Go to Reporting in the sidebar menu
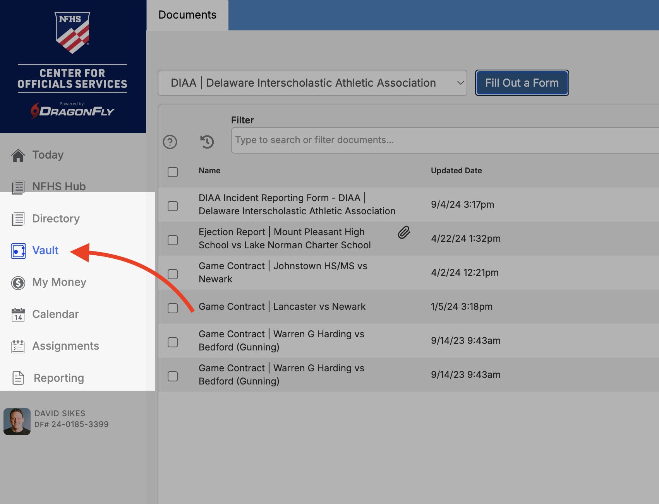The height and width of the screenshot is (504, 659). point(58,378)
